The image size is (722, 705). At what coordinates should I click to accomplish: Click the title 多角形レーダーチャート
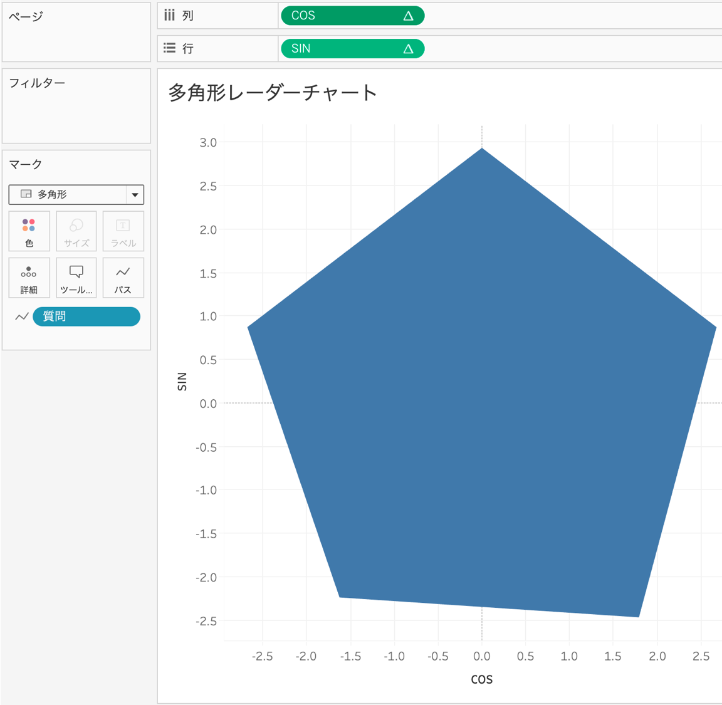click(x=273, y=93)
